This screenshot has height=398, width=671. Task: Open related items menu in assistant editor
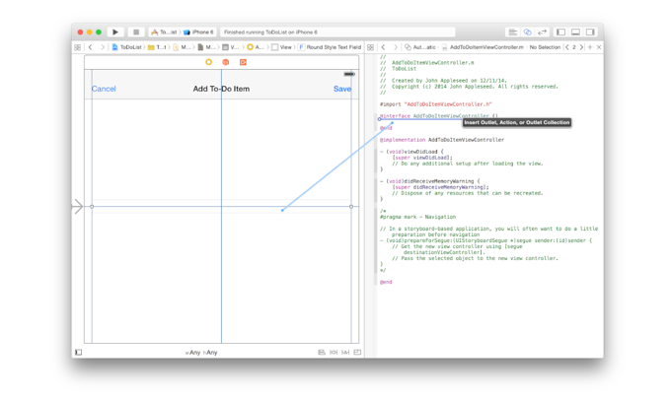pos(371,47)
